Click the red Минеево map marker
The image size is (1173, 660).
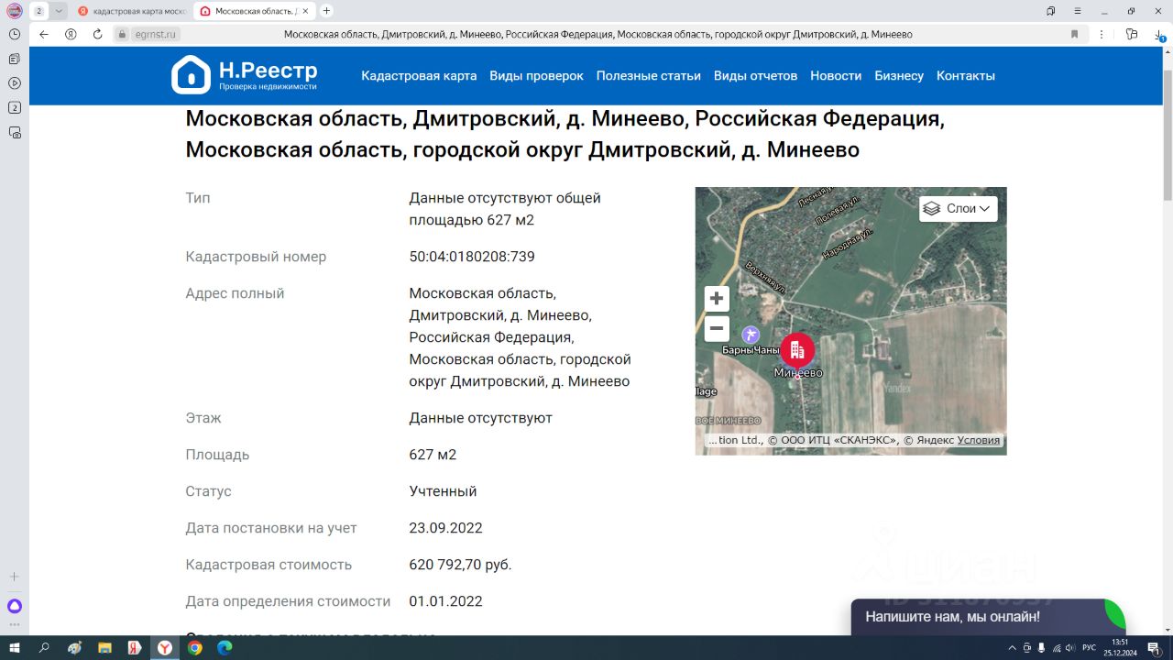pos(797,352)
